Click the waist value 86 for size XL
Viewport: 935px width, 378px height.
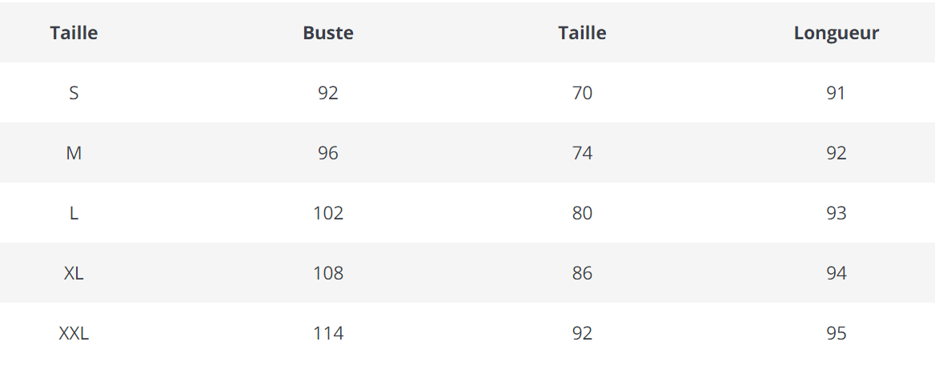point(582,273)
